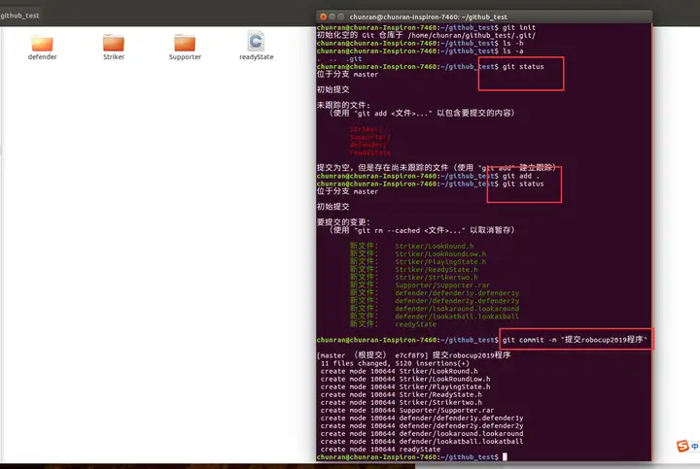Click 'create mode 100644 defender/defender1y.defender1y' line
Viewport: 700px width, 469px height.
click(422, 419)
